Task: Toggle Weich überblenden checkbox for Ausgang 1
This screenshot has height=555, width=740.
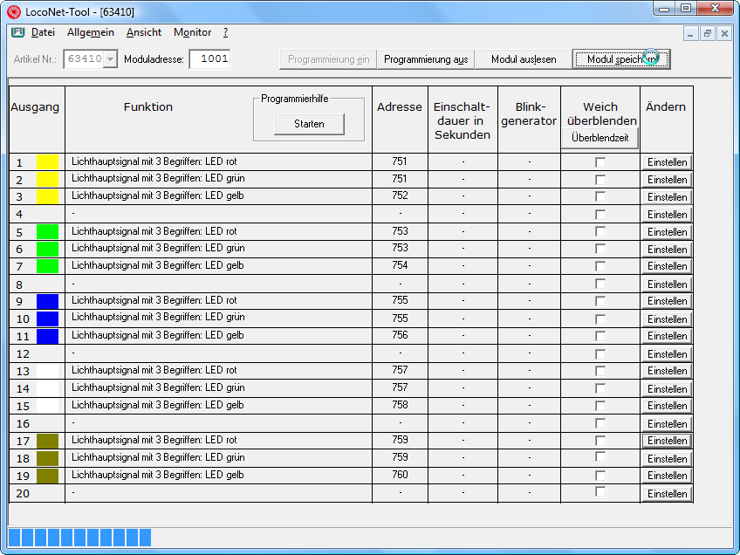Action: coord(600,162)
